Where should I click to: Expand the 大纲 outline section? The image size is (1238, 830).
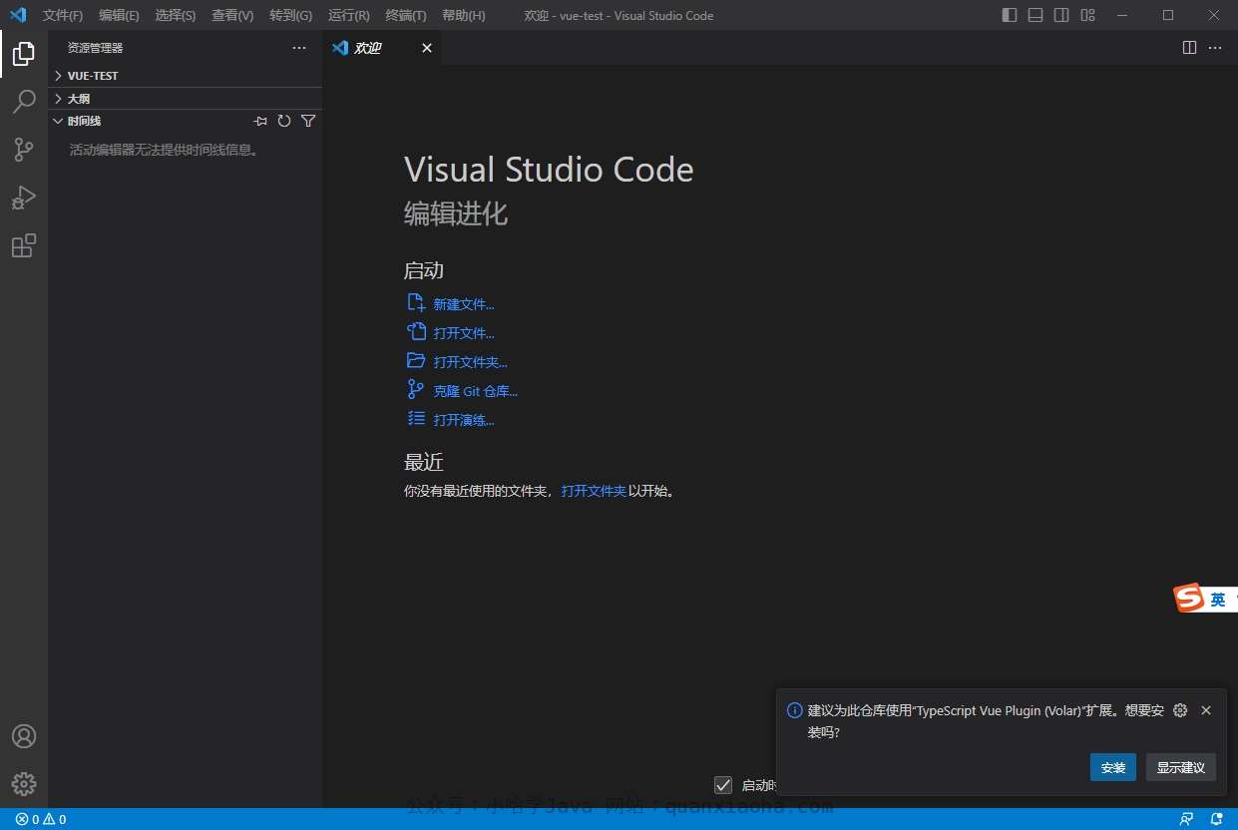tap(185, 99)
